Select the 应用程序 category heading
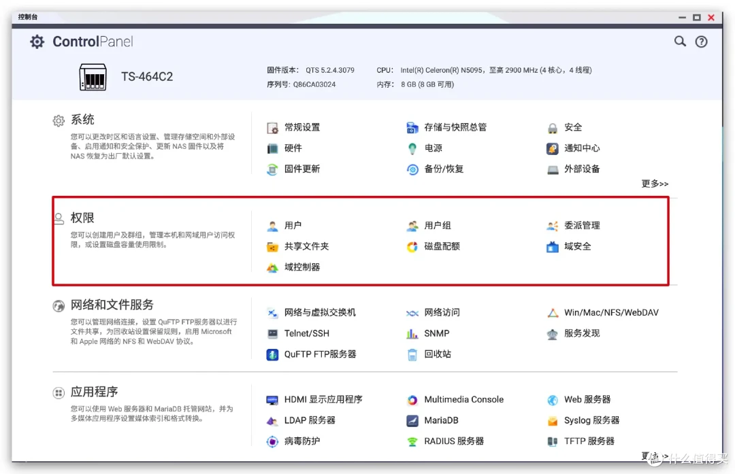This screenshot has width=735, height=474. pyautogui.click(x=94, y=392)
